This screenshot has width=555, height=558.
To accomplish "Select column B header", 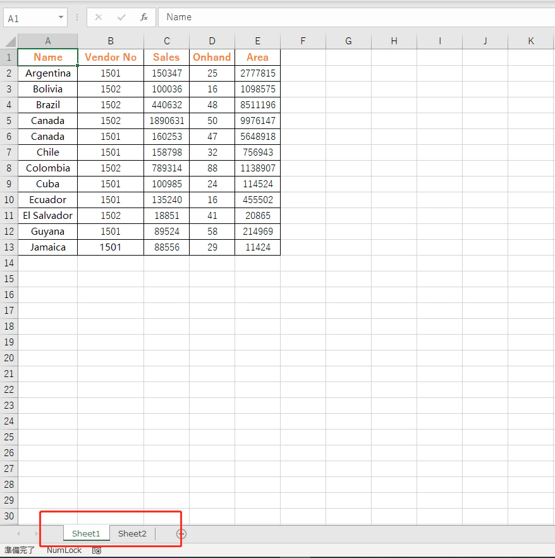I will click(111, 41).
